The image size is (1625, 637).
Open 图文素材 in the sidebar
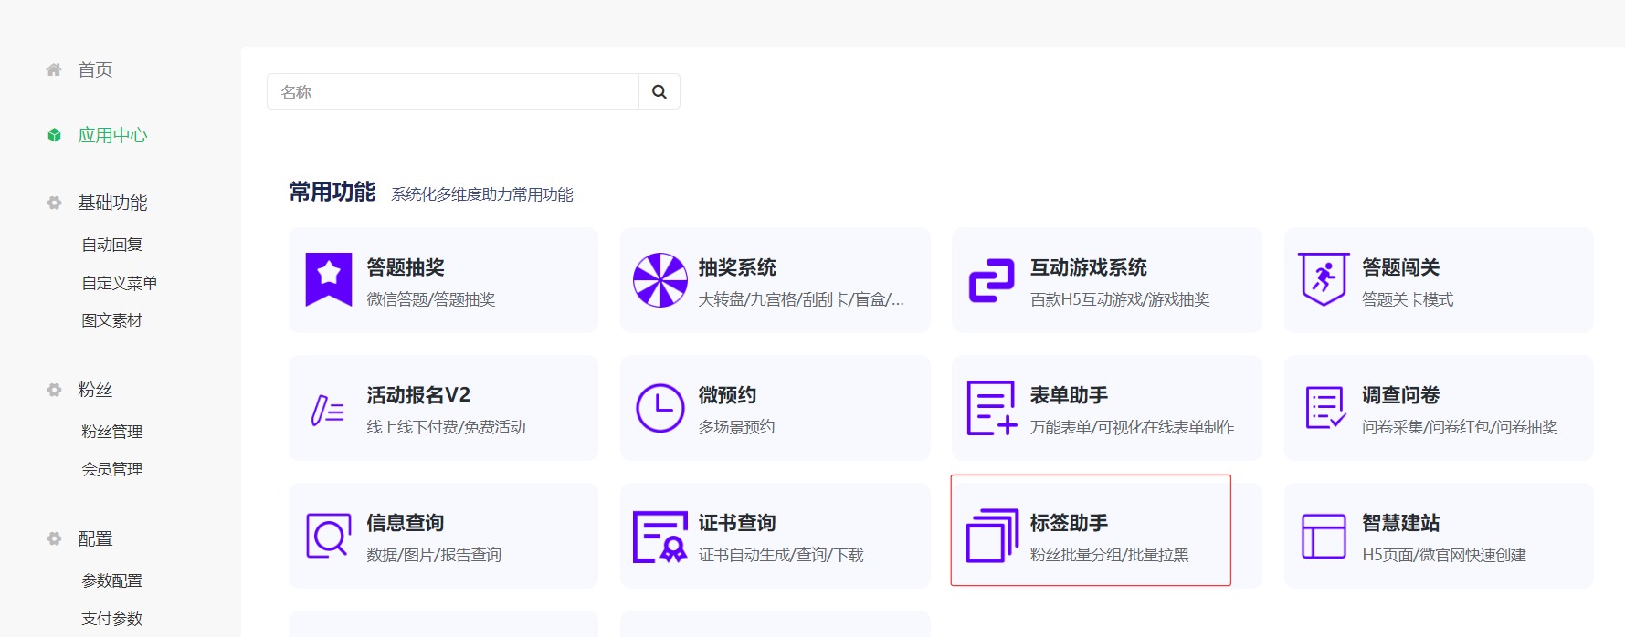point(112,320)
